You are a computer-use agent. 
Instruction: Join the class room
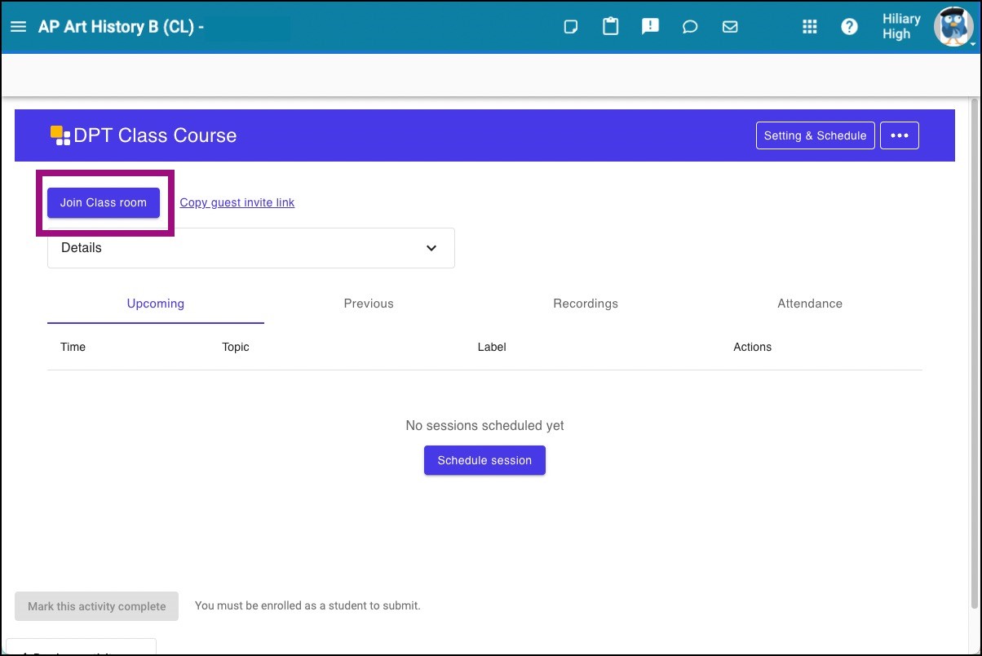coord(103,202)
